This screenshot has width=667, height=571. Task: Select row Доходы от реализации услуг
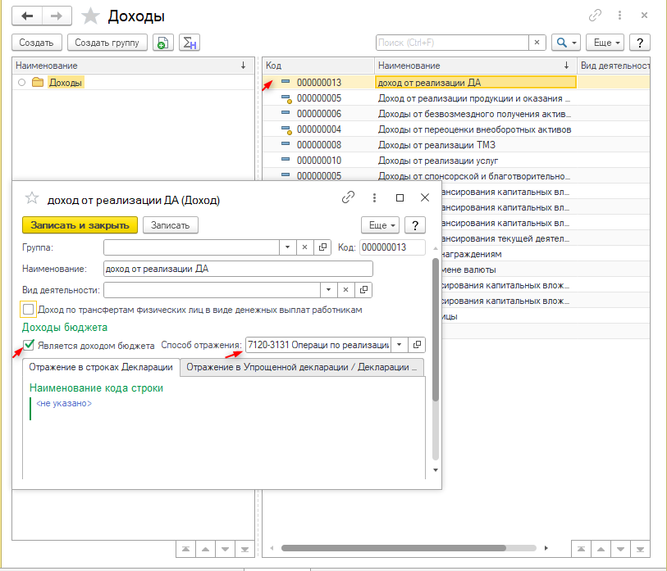456,161
